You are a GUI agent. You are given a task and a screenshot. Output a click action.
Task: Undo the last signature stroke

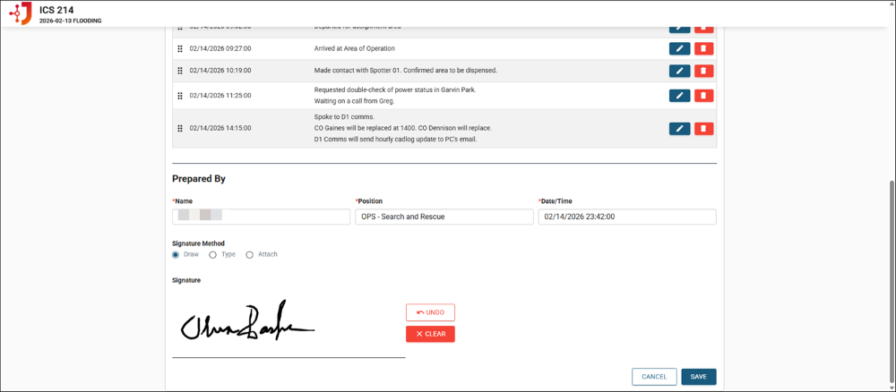tap(430, 312)
